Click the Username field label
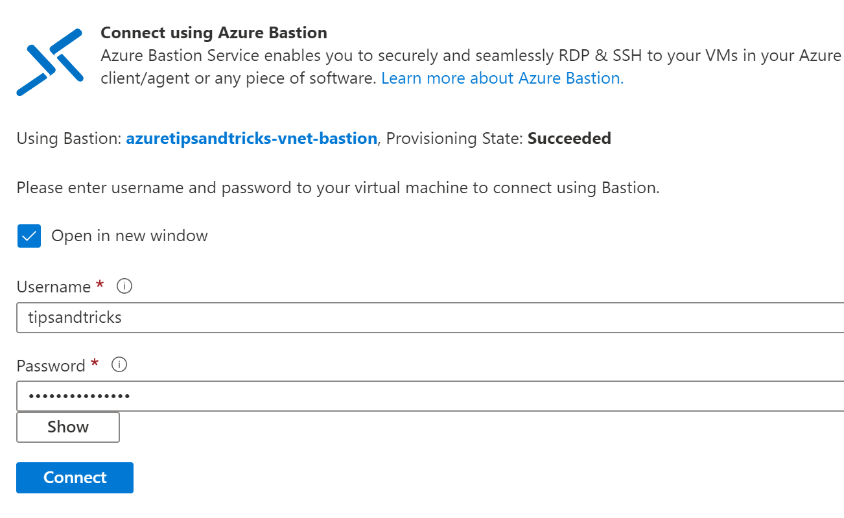Screen dimensions: 844x518 click(54, 287)
